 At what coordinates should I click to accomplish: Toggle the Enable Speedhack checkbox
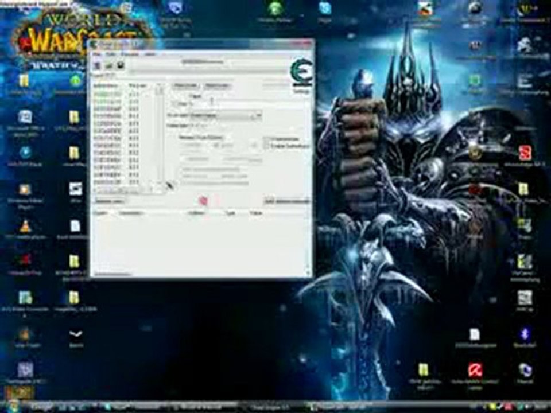[267, 146]
